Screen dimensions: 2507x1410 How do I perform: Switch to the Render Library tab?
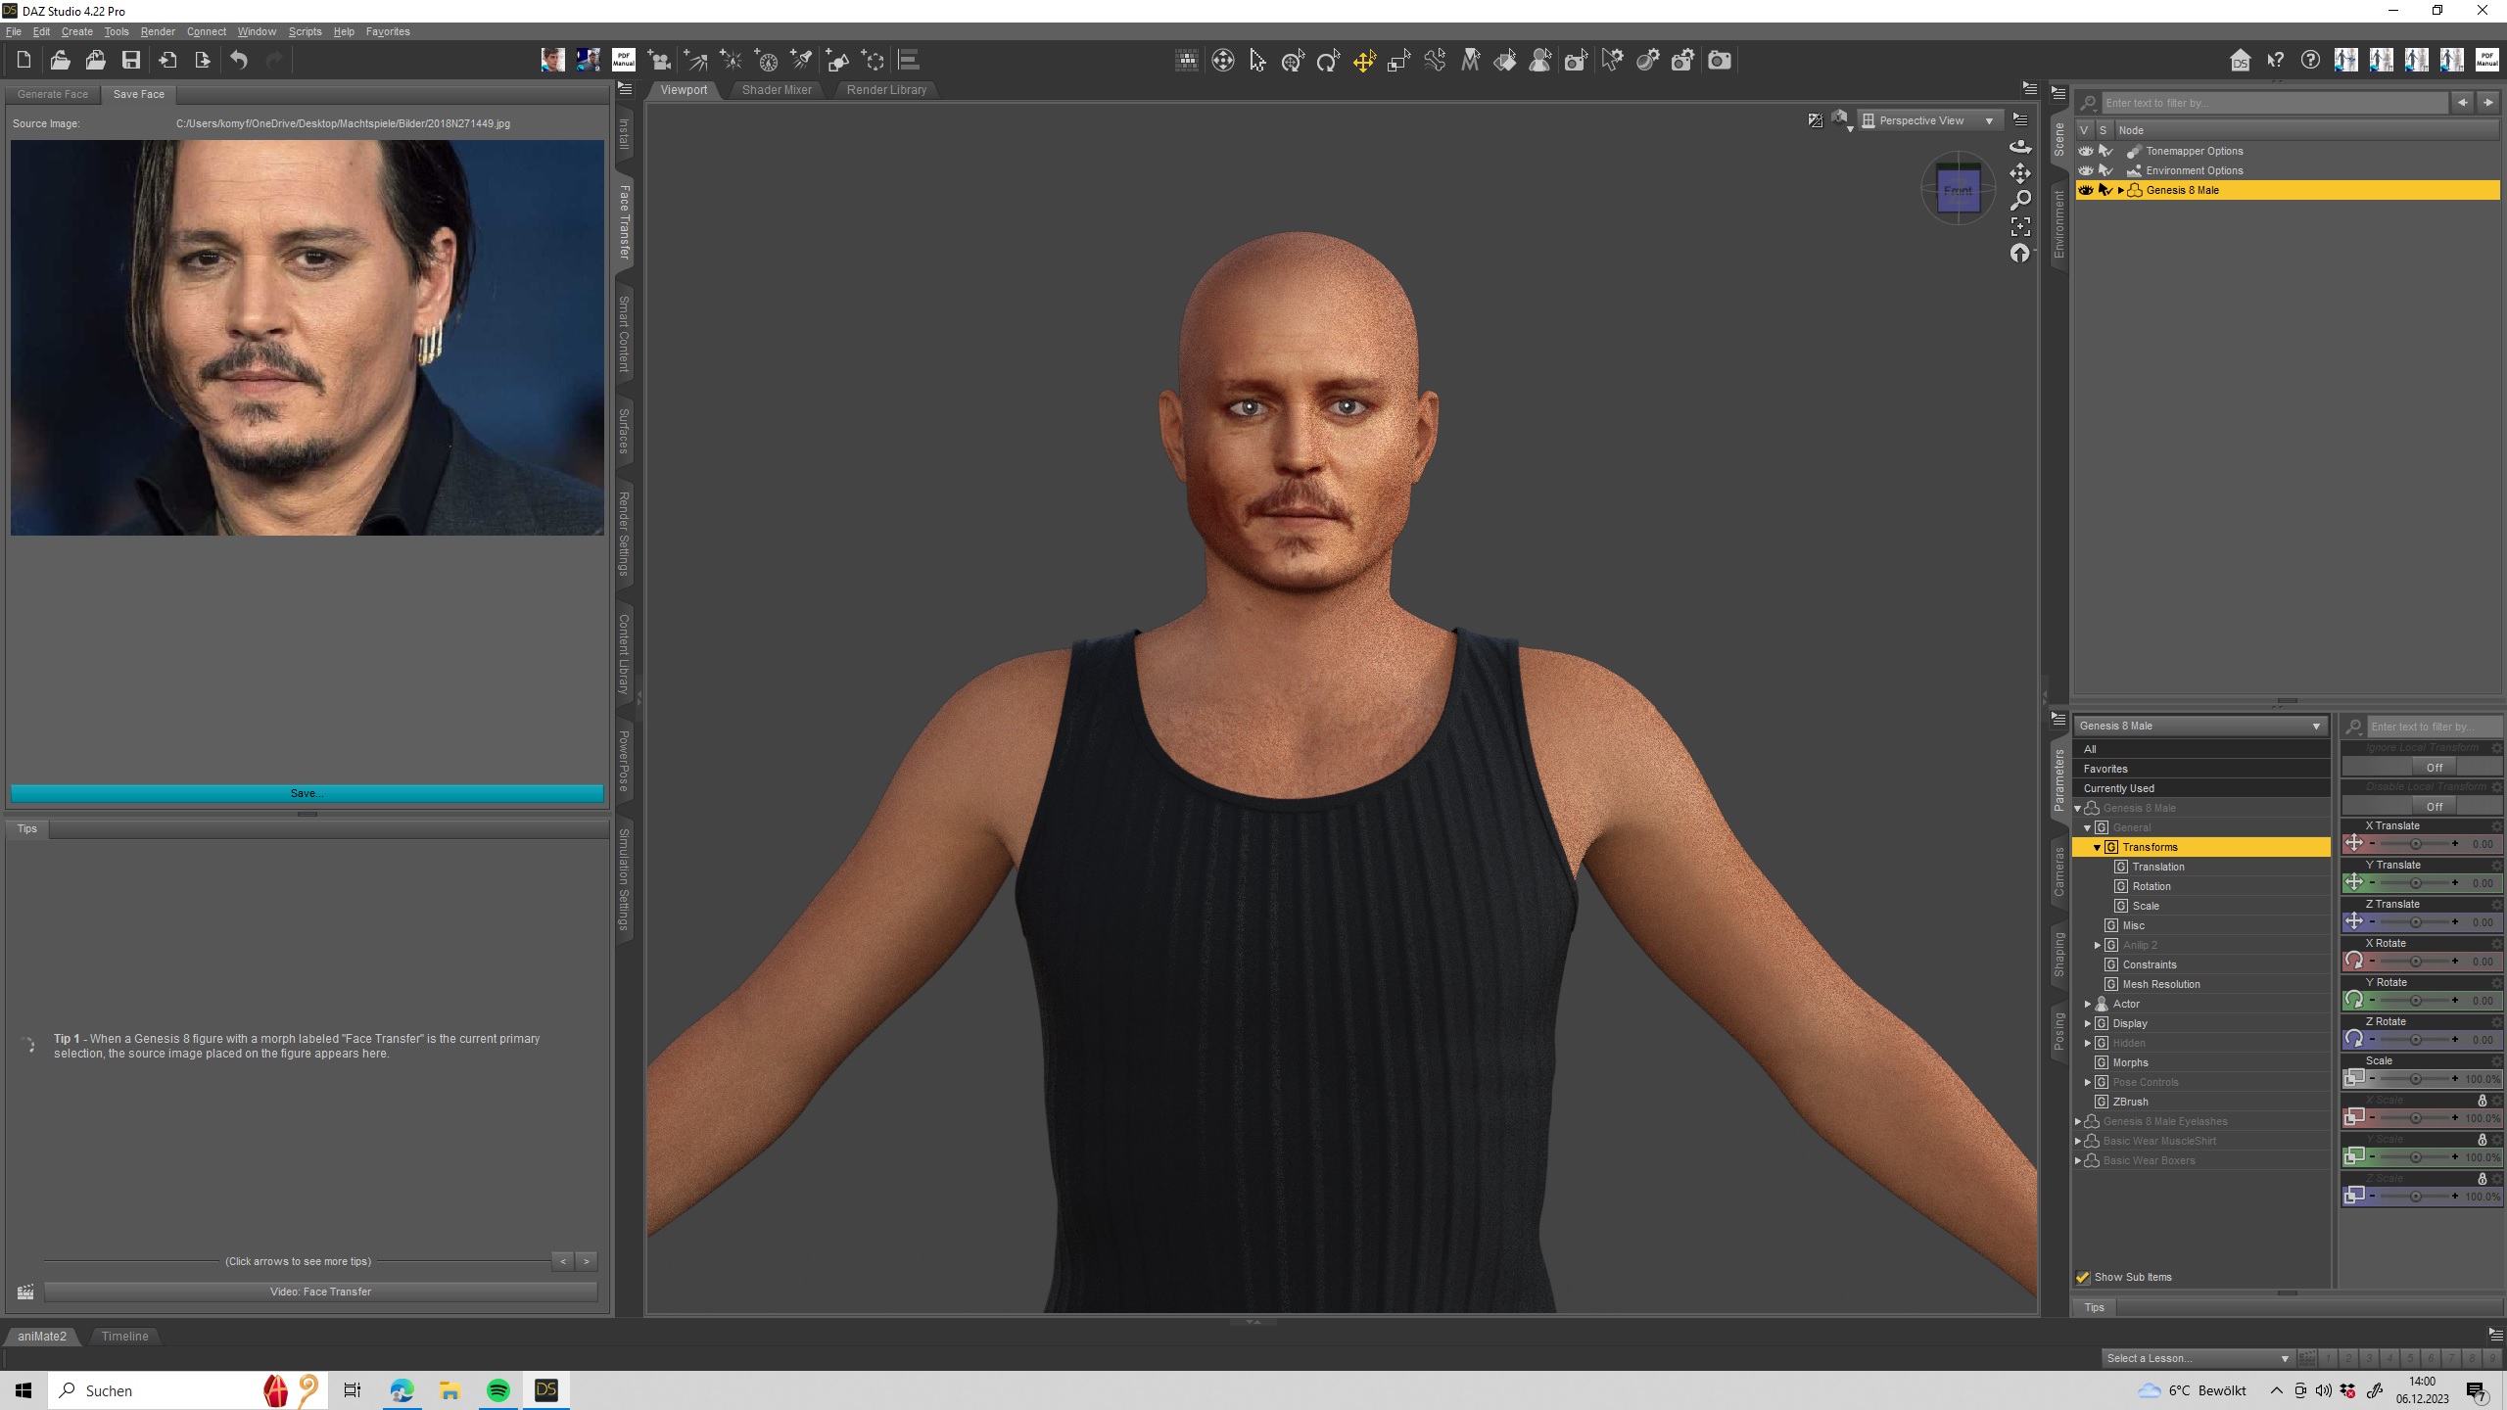click(885, 90)
